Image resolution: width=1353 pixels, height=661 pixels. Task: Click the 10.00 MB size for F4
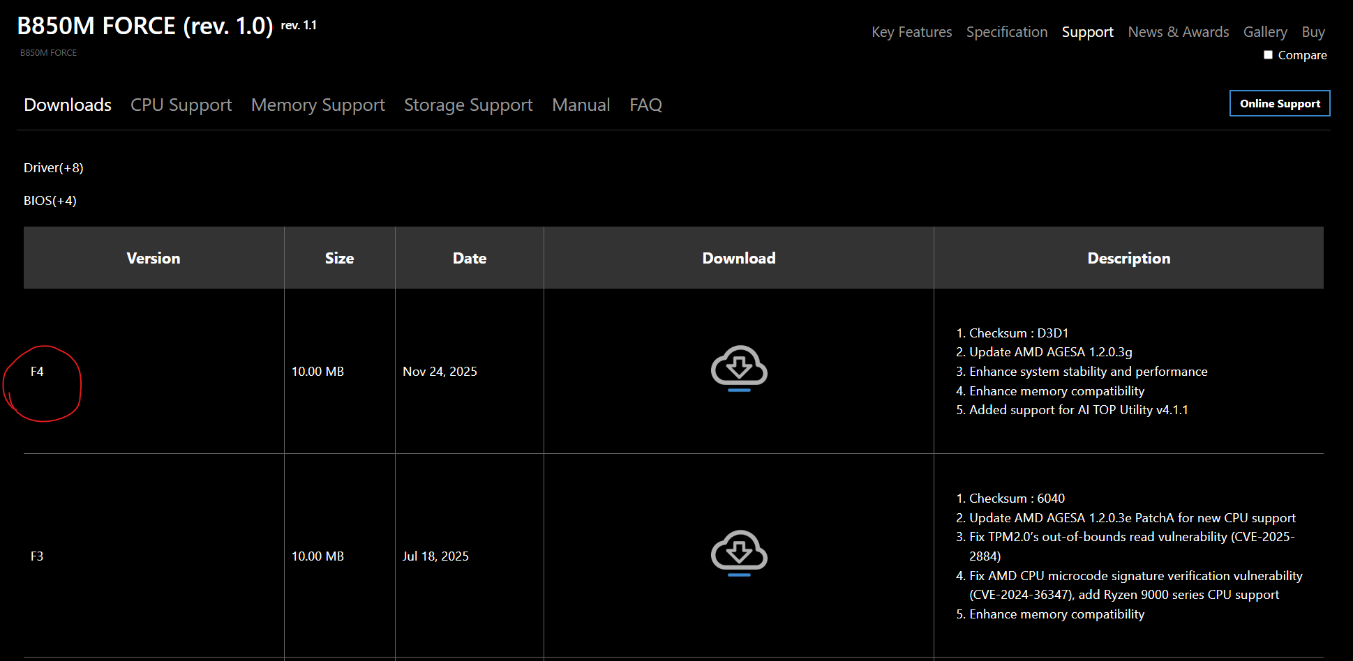point(317,372)
